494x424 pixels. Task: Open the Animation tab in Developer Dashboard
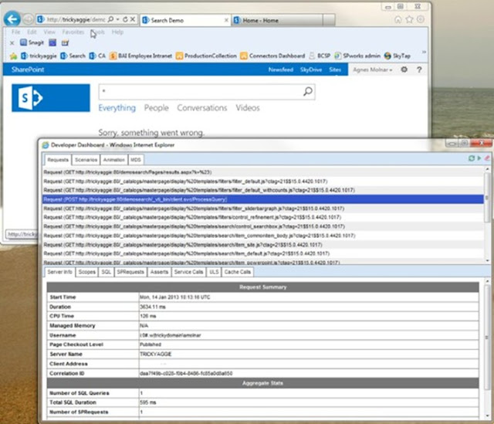114,160
